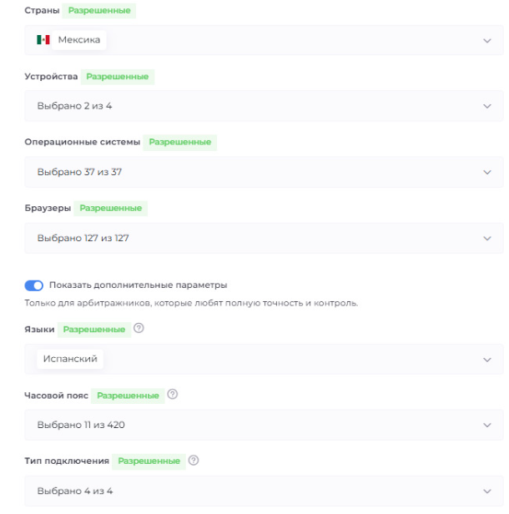The height and width of the screenshot is (514, 509).
Task: Click the Мексика country tag
Action: (79, 40)
